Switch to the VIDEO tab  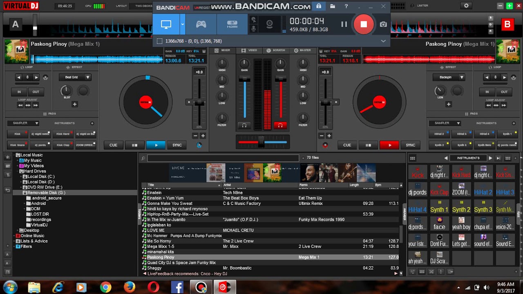point(249,50)
